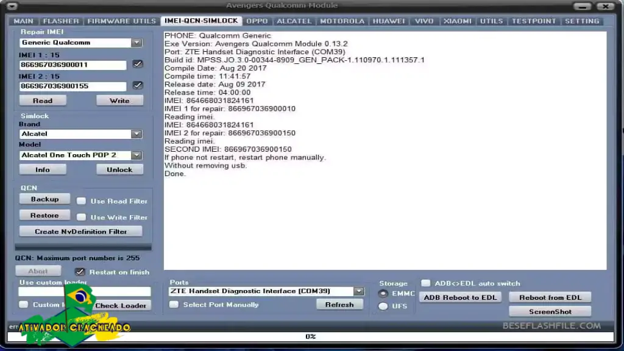Go to the OPPO tab
Screen dimensions: 624x351
tap(257, 21)
